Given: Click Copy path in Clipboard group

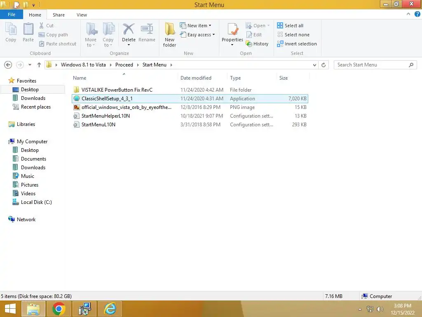Looking at the screenshot, I should (x=53, y=35).
